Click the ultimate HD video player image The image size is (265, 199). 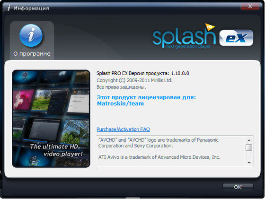(51, 119)
